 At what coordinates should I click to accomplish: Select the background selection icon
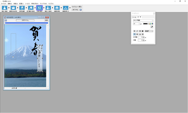[x=22, y=8]
